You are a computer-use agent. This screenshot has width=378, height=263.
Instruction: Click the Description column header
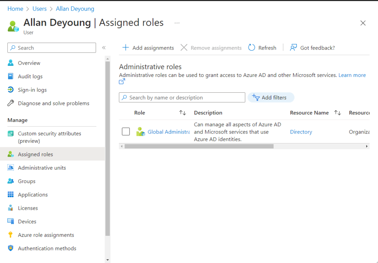(208, 113)
